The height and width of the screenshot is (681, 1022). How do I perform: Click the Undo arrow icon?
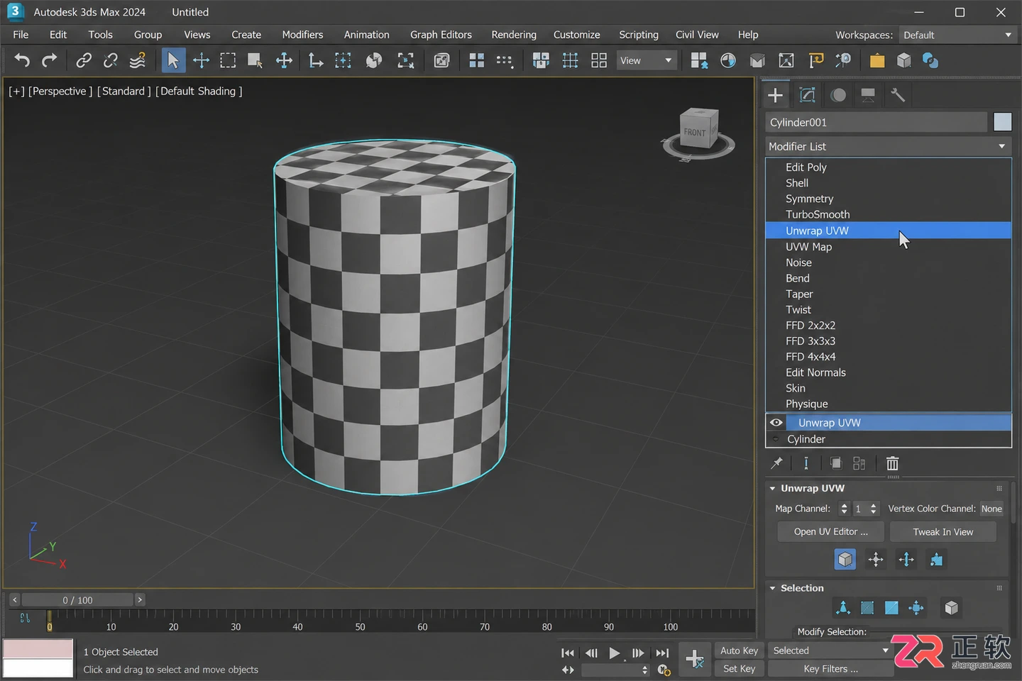coord(22,61)
